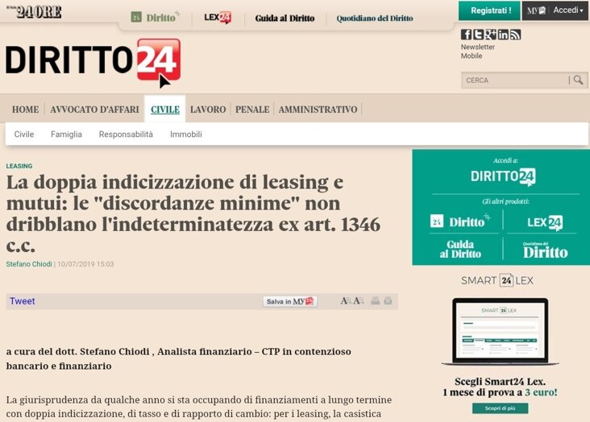
Task: Click the Smart24 Lex laptop image
Action: click(x=500, y=332)
